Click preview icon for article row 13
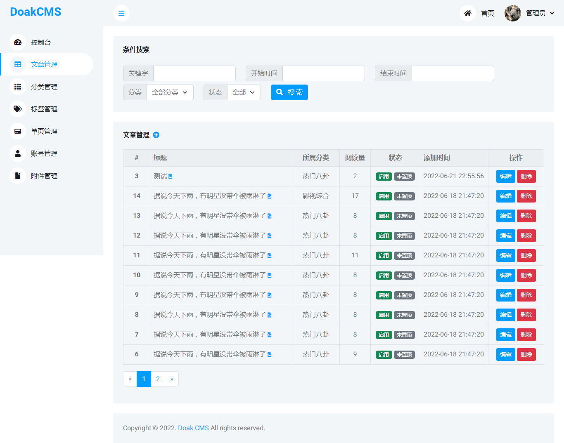 pyautogui.click(x=270, y=216)
